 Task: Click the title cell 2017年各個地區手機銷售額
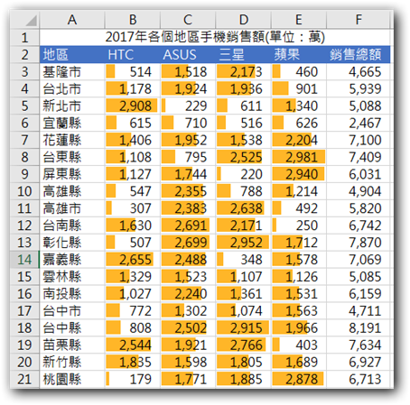click(215, 38)
